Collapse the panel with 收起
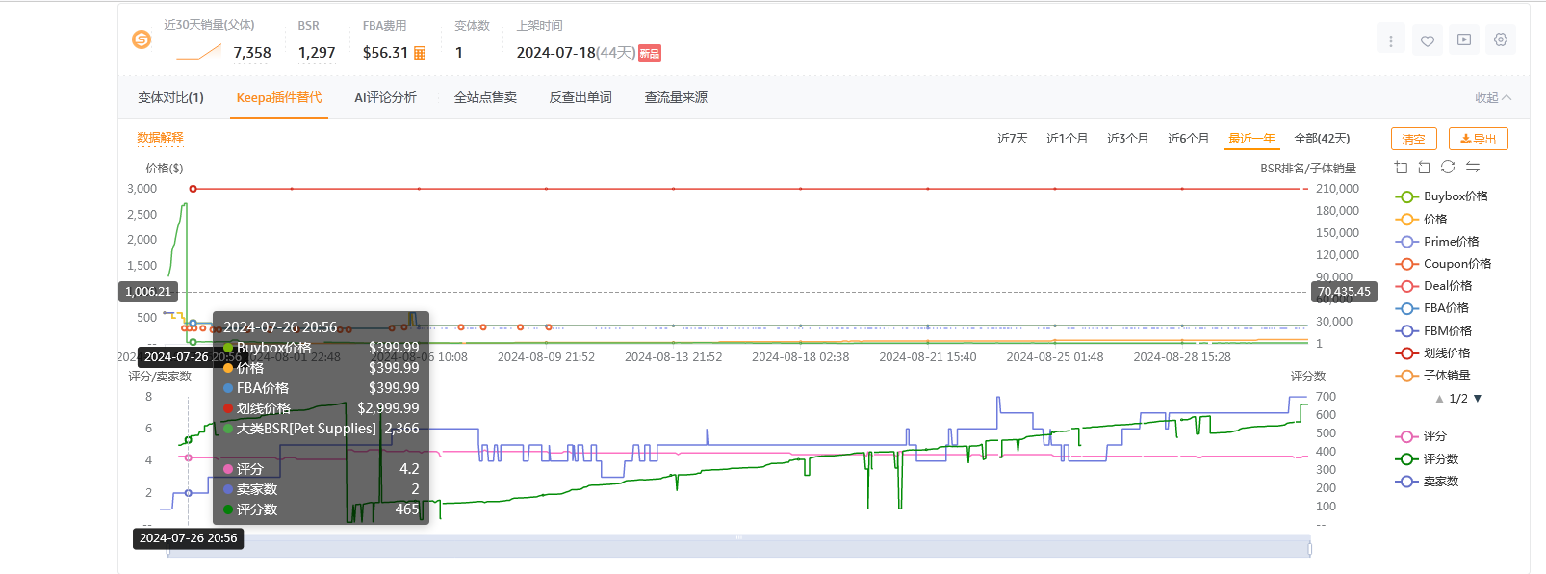Image resolution: width=1546 pixels, height=574 pixels. pos(1493,98)
